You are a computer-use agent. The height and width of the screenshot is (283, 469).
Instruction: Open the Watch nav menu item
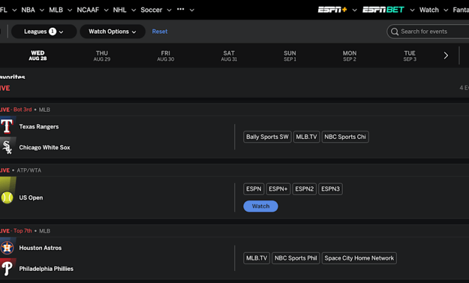(x=429, y=10)
